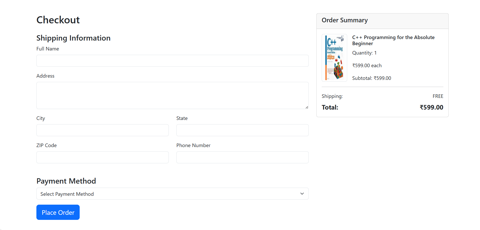Click the payment dropdown chevron arrow

302,194
